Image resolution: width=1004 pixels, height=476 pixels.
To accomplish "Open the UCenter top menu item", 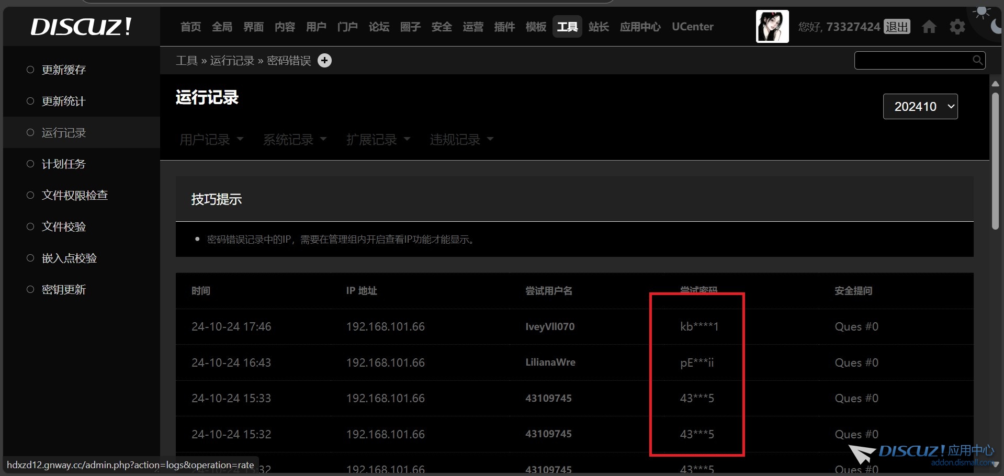I will pyautogui.click(x=692, y=27).
